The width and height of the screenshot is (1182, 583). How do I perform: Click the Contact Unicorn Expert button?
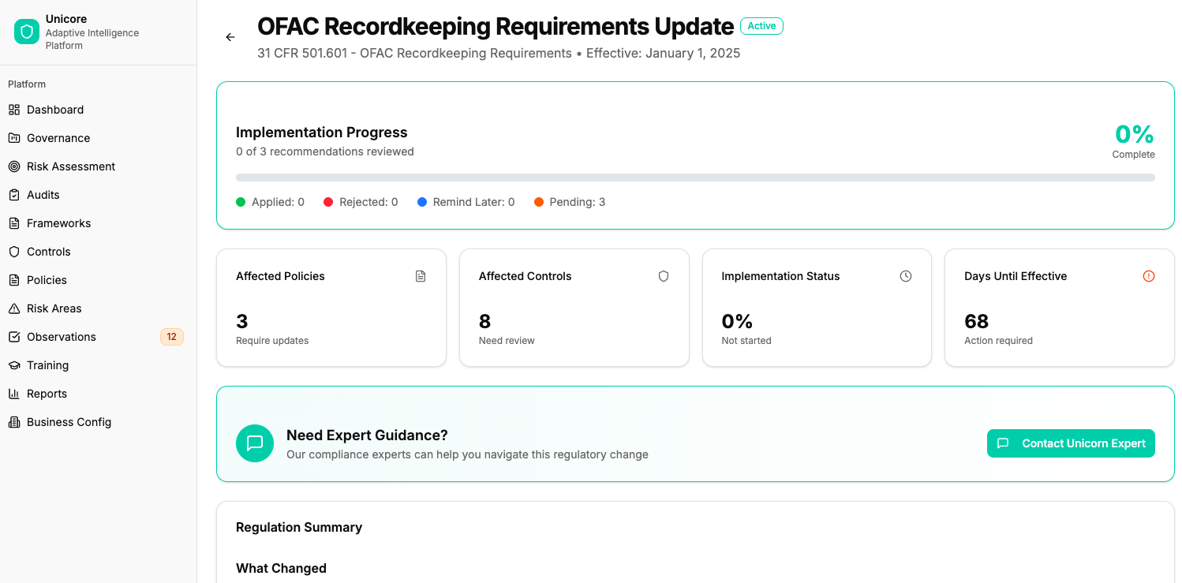[1071, 443]
